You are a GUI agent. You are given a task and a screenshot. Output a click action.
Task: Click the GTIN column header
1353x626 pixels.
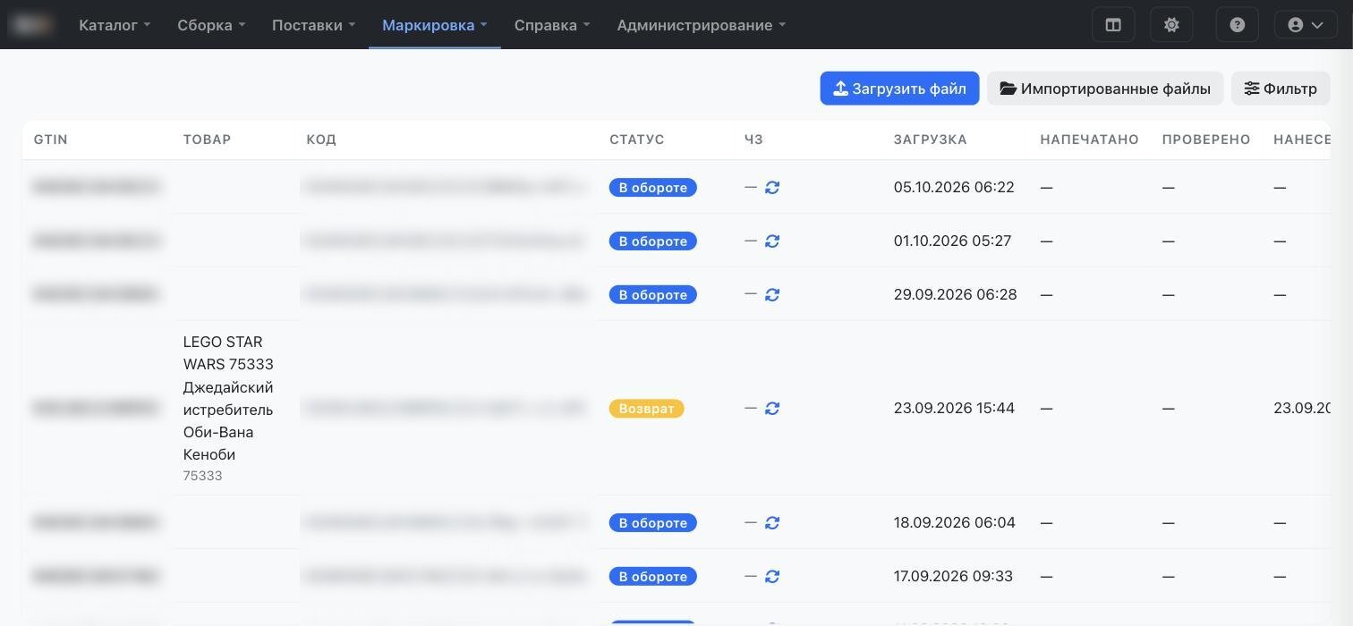coord(51,140)
